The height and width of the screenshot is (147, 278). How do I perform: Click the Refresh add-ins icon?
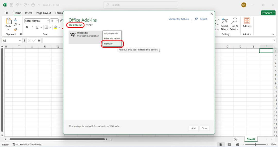pyautogui.click(x=196, y=19)
